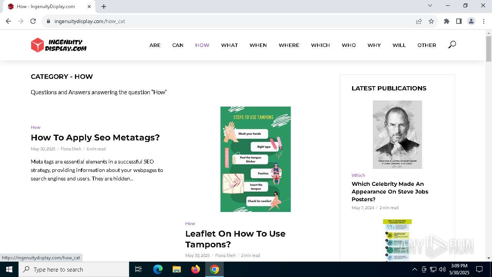Image resolution: width=492 pixels, height=277 pixels.
Task: Click the How tag above the Tampons title
Action: coord(190,224)
